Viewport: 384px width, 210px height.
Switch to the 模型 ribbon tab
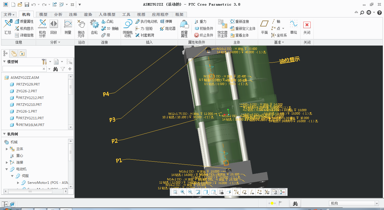click(43, 14)
